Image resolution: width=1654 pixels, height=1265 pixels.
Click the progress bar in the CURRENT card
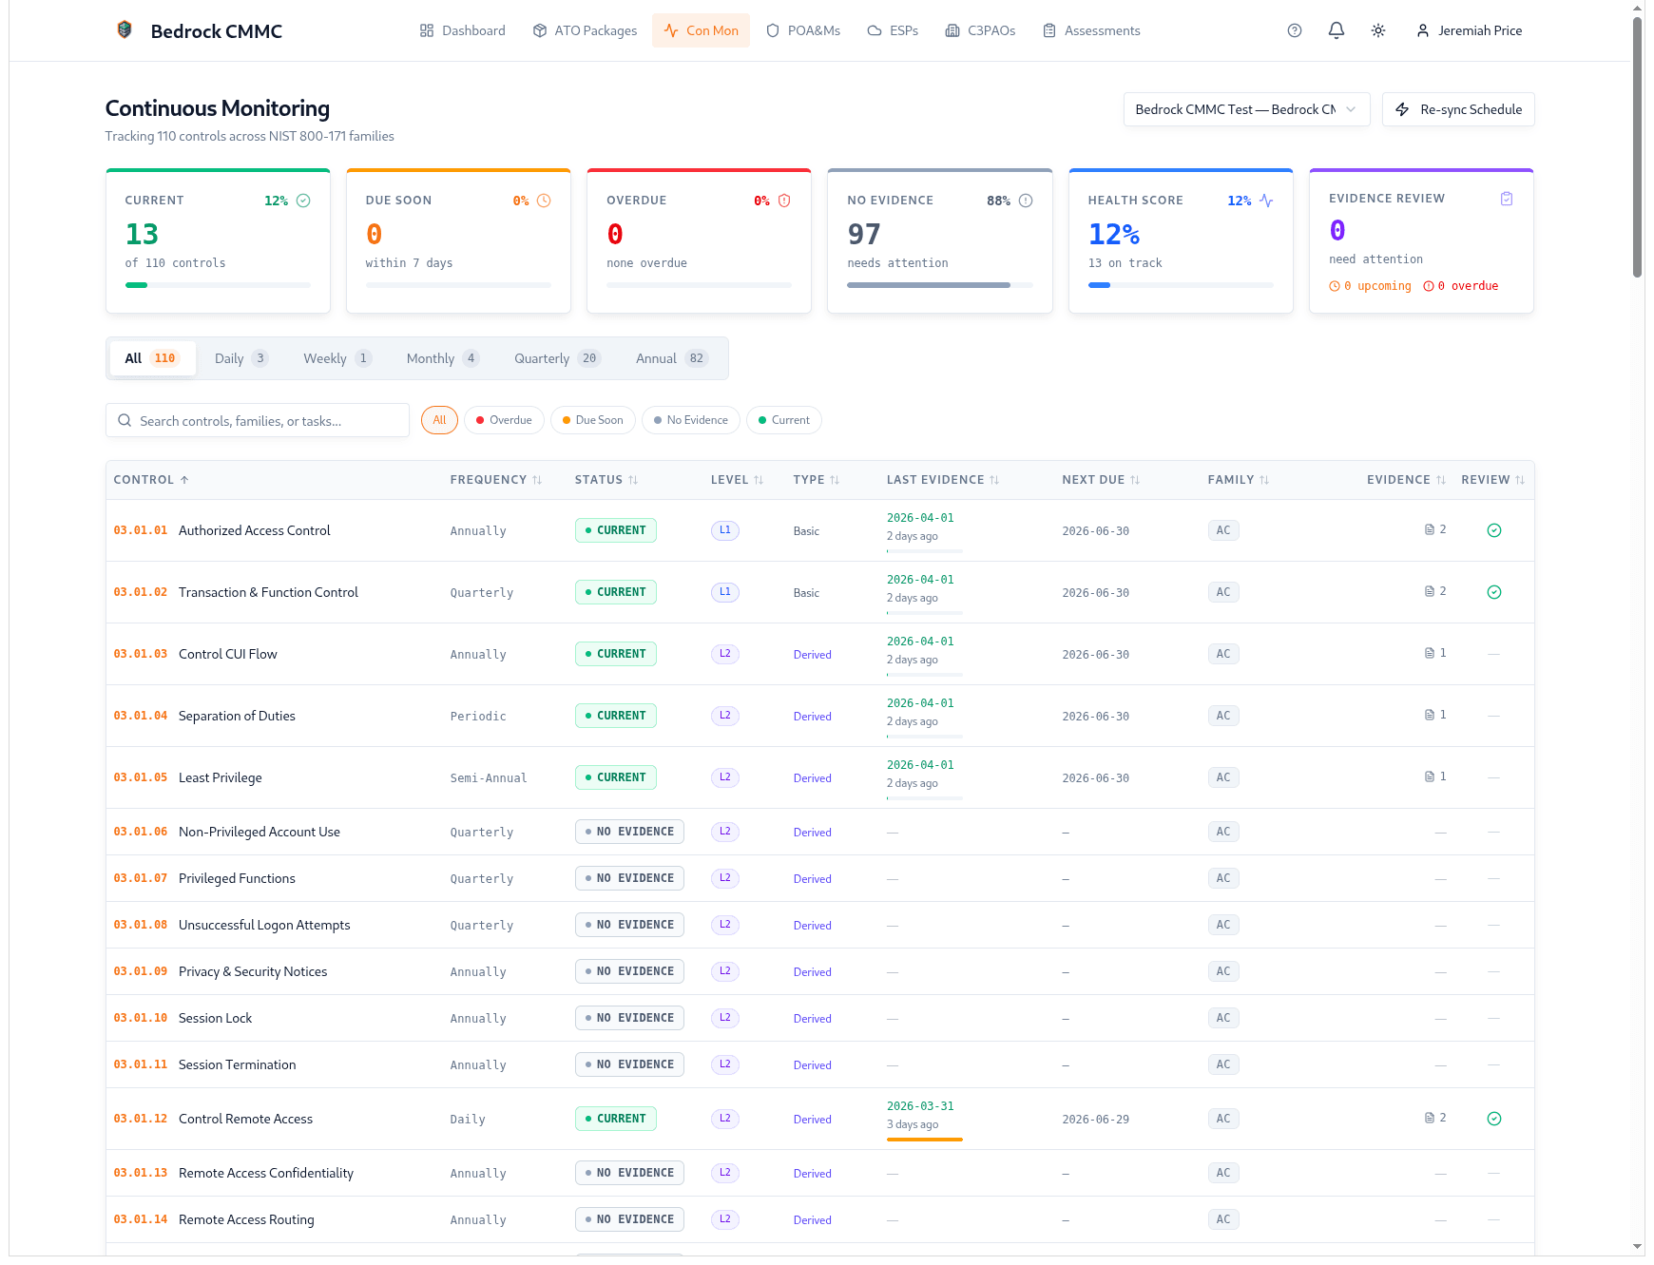pyautogui.click(x=218, y=285)
